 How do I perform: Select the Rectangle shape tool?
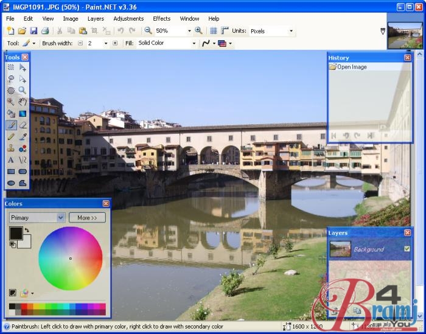pyautogui.click(x=11, y=172)
